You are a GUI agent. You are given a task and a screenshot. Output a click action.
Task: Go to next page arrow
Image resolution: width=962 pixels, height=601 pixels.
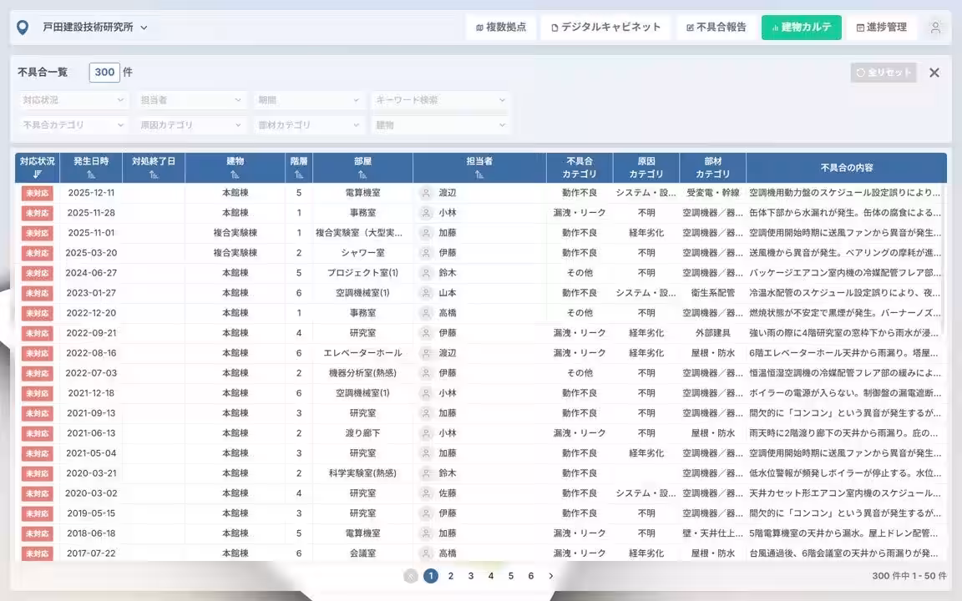click(551, 576)
